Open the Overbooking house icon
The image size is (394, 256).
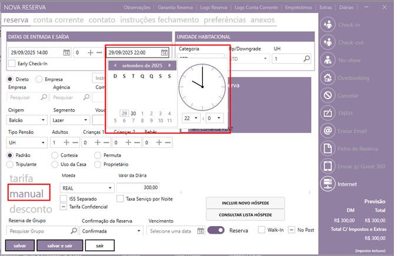coord(328,78)
